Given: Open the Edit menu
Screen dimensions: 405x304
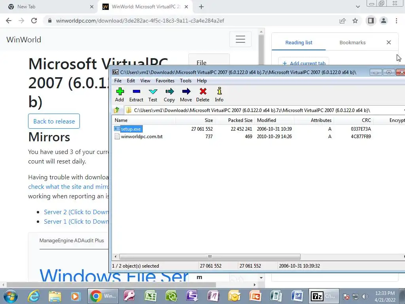Looking at the screenshot, I should pos(131,81).
